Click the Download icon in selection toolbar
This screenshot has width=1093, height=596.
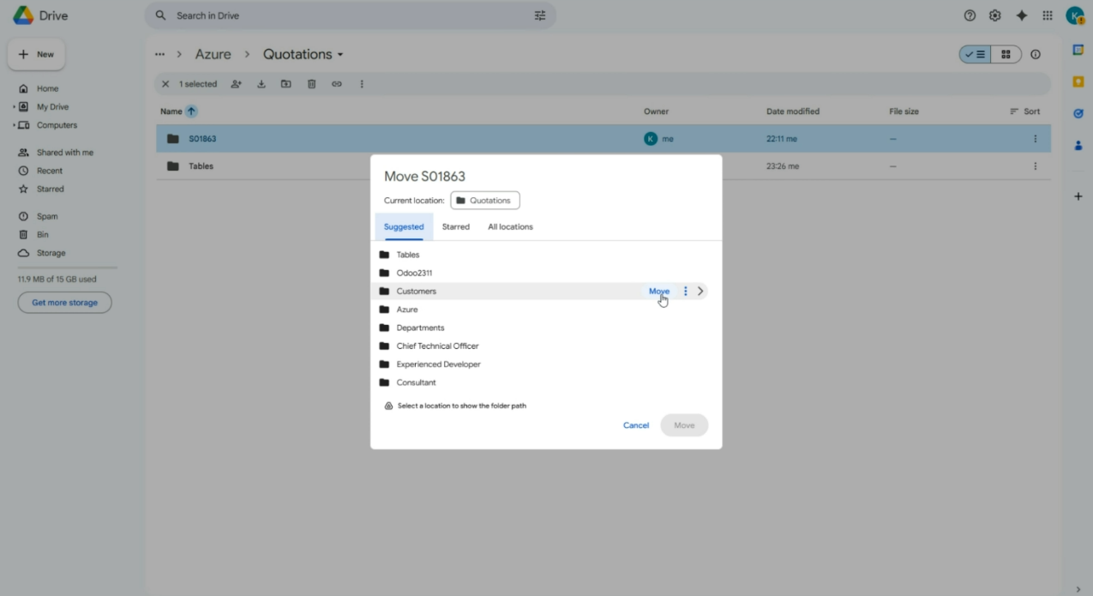(x=261, y=84)
